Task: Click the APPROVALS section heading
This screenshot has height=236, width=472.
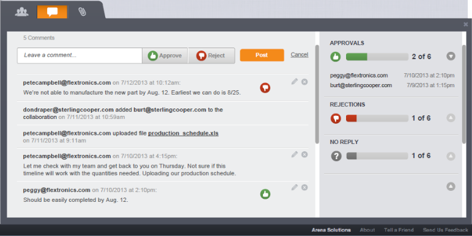Action: tap(347, 43)
